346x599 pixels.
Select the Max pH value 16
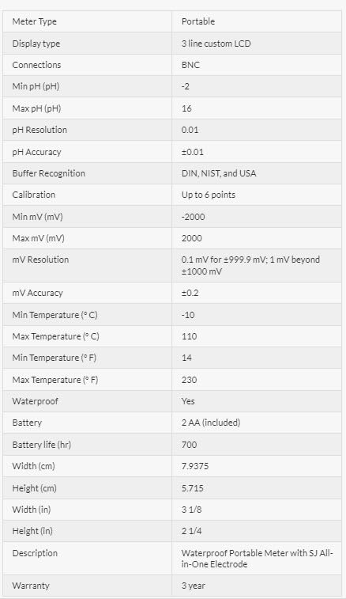186,108
